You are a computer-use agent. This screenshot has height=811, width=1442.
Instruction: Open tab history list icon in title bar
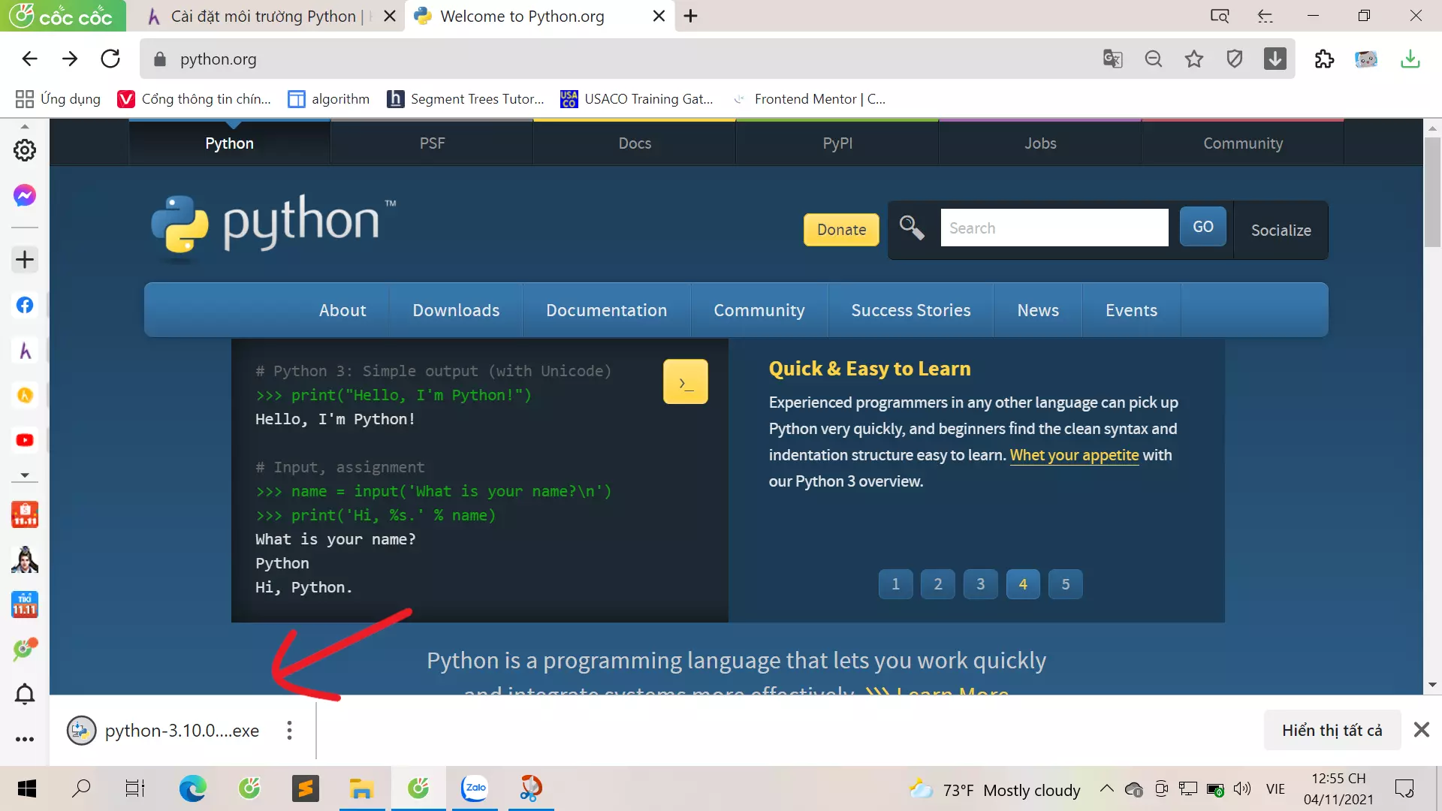coord(1265,16)
